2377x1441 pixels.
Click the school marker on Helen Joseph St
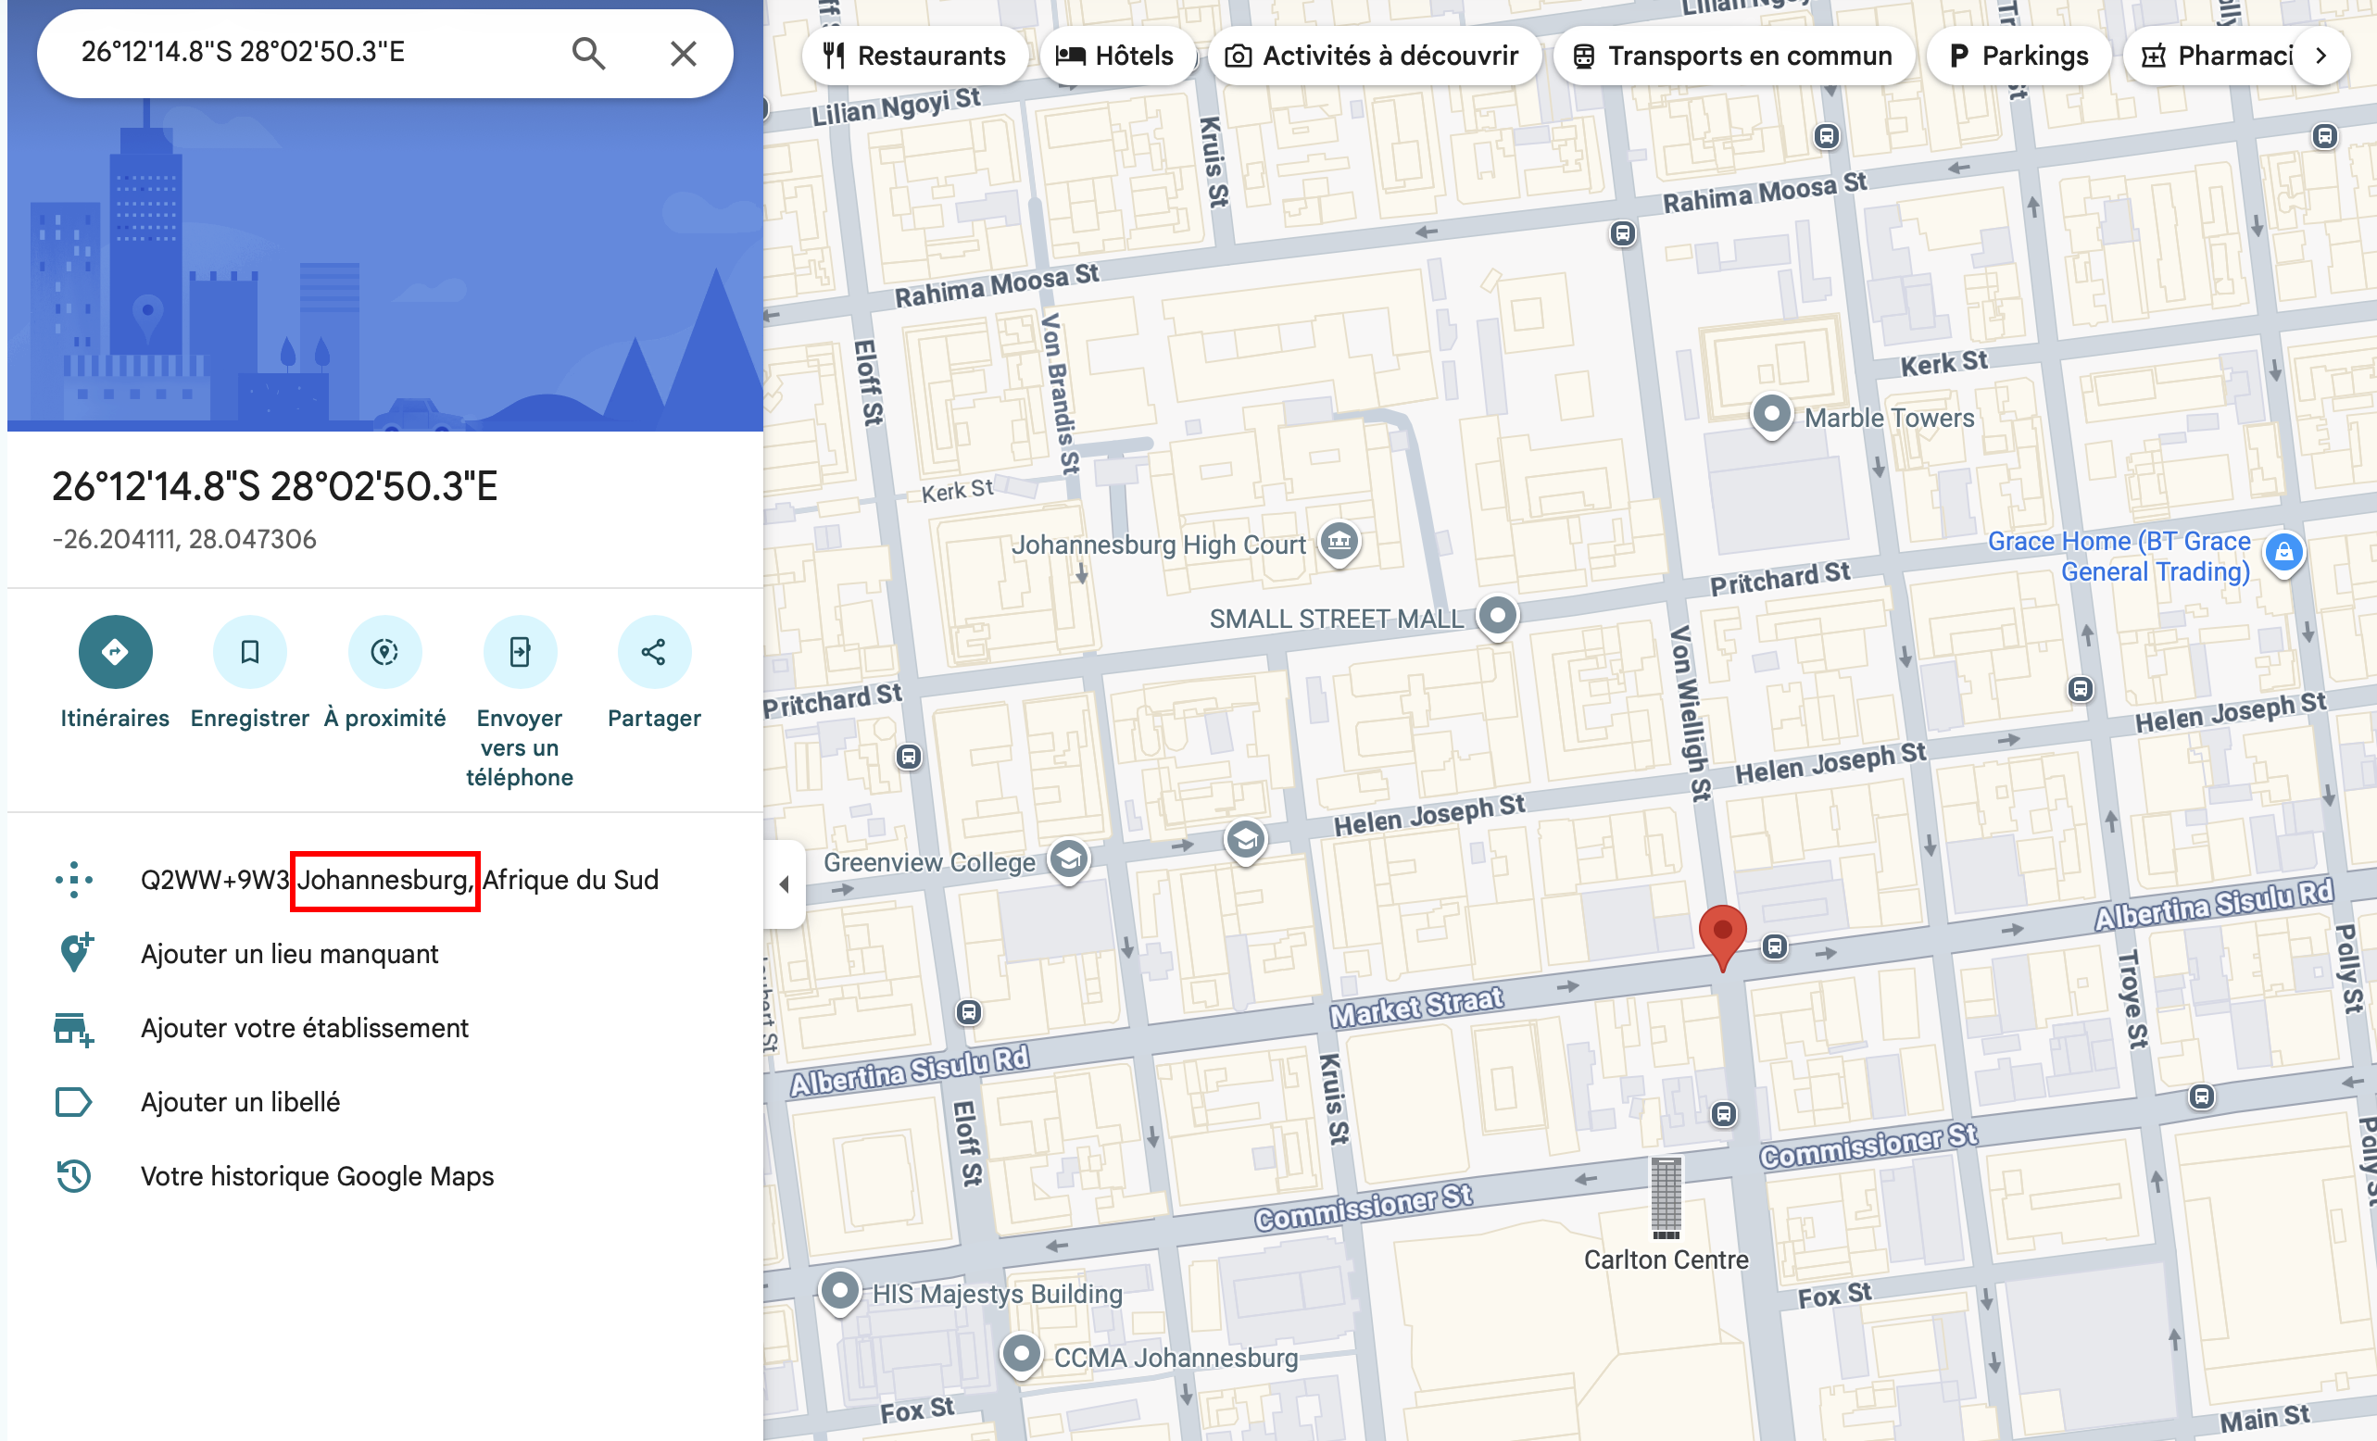tap(1245, 840)
